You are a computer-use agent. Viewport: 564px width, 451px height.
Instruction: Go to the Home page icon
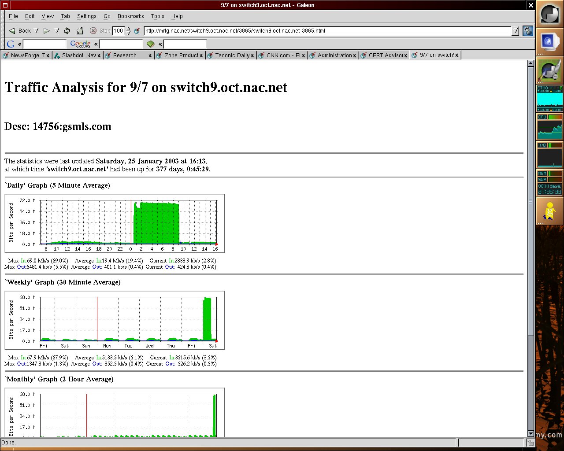click(x=80, y=31)
